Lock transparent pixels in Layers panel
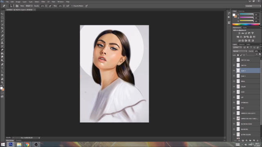The width and height of the screenshot is (262, 147). (238, 55)
